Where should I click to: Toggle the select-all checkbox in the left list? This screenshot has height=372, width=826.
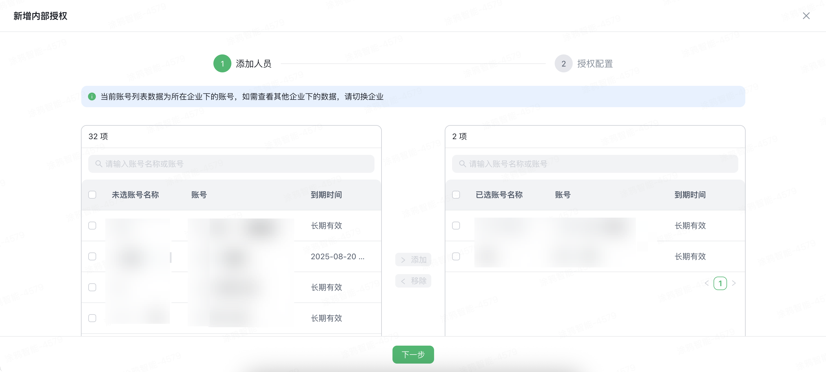click(92, 194)
